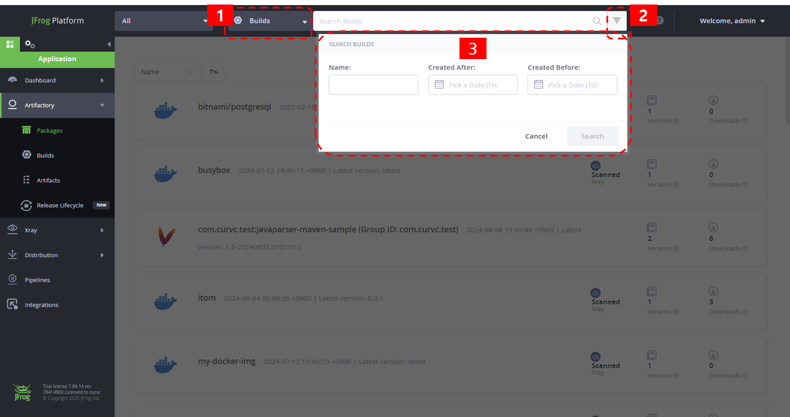Open Artifacts in the sidebar

click(48, 180)
